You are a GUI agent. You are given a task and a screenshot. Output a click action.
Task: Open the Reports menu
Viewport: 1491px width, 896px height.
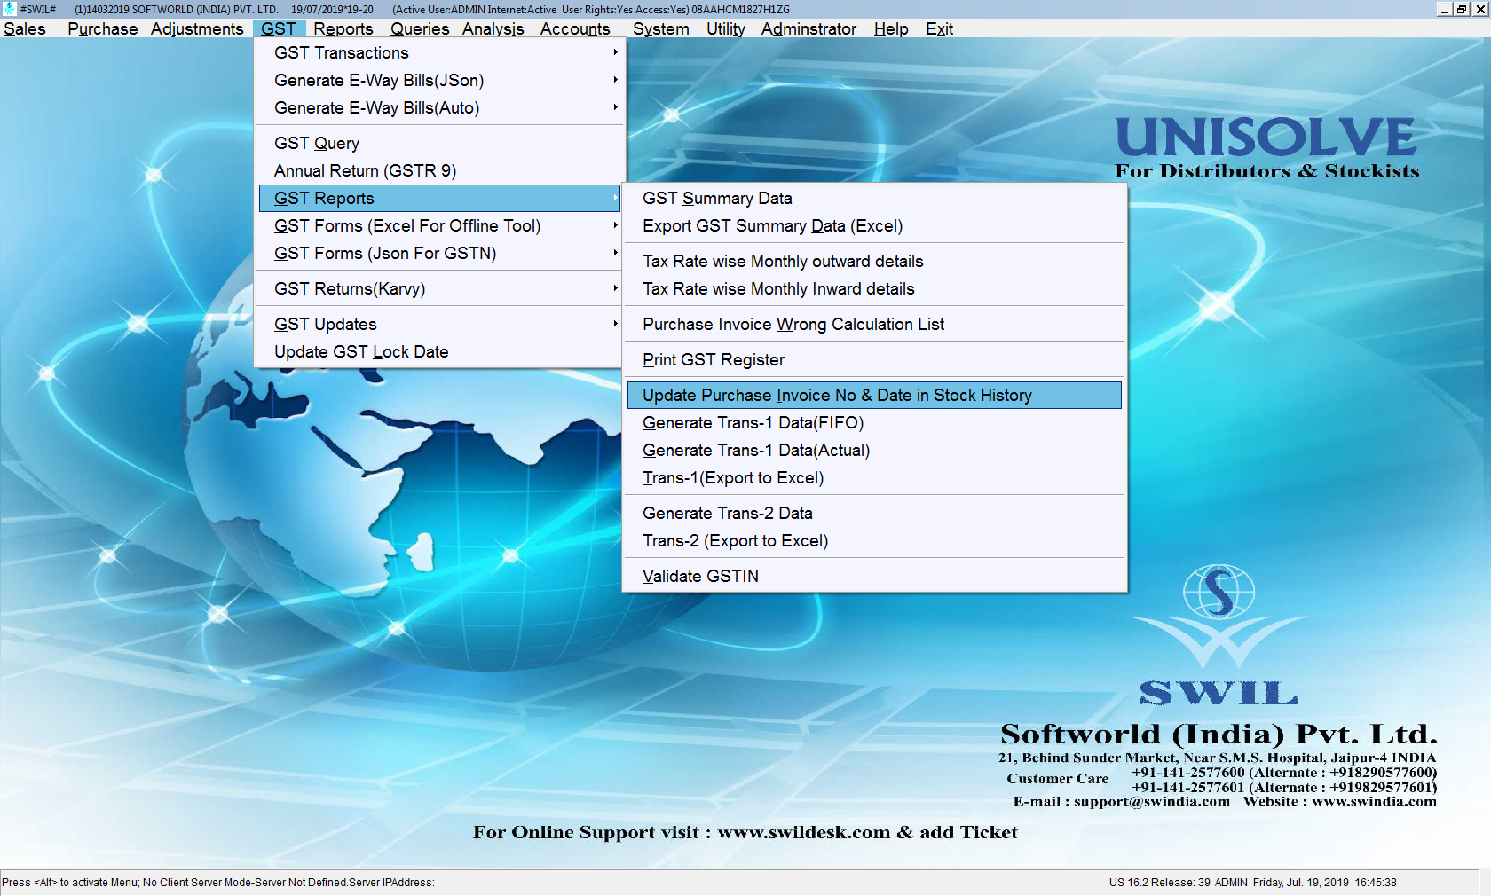click(x=343, y=28)
